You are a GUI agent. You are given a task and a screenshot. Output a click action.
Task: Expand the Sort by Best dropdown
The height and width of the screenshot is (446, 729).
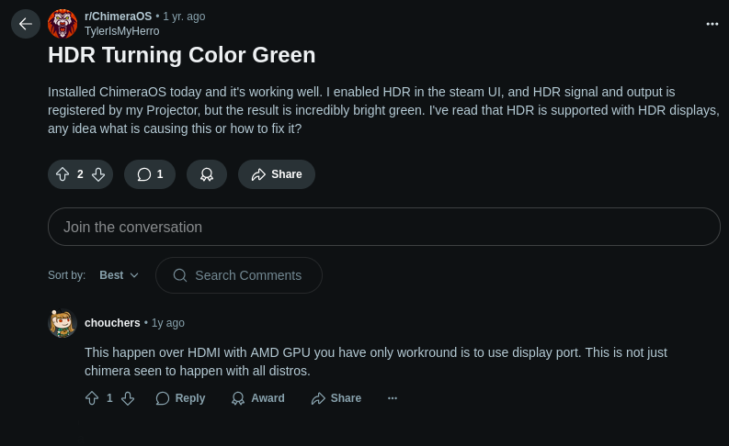pyautogui.click(x=119, y=275)
